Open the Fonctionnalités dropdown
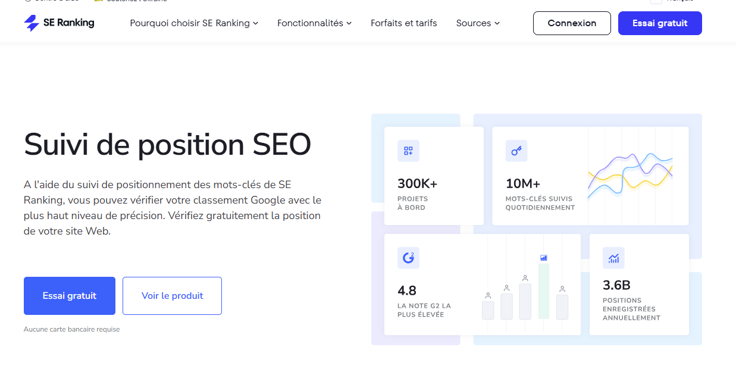Viewport: 736px width, 378px height. point(314,23)
